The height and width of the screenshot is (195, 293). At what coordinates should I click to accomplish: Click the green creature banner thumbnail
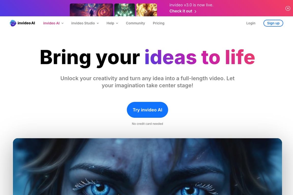pyautogui.click(x=125, y=10)
